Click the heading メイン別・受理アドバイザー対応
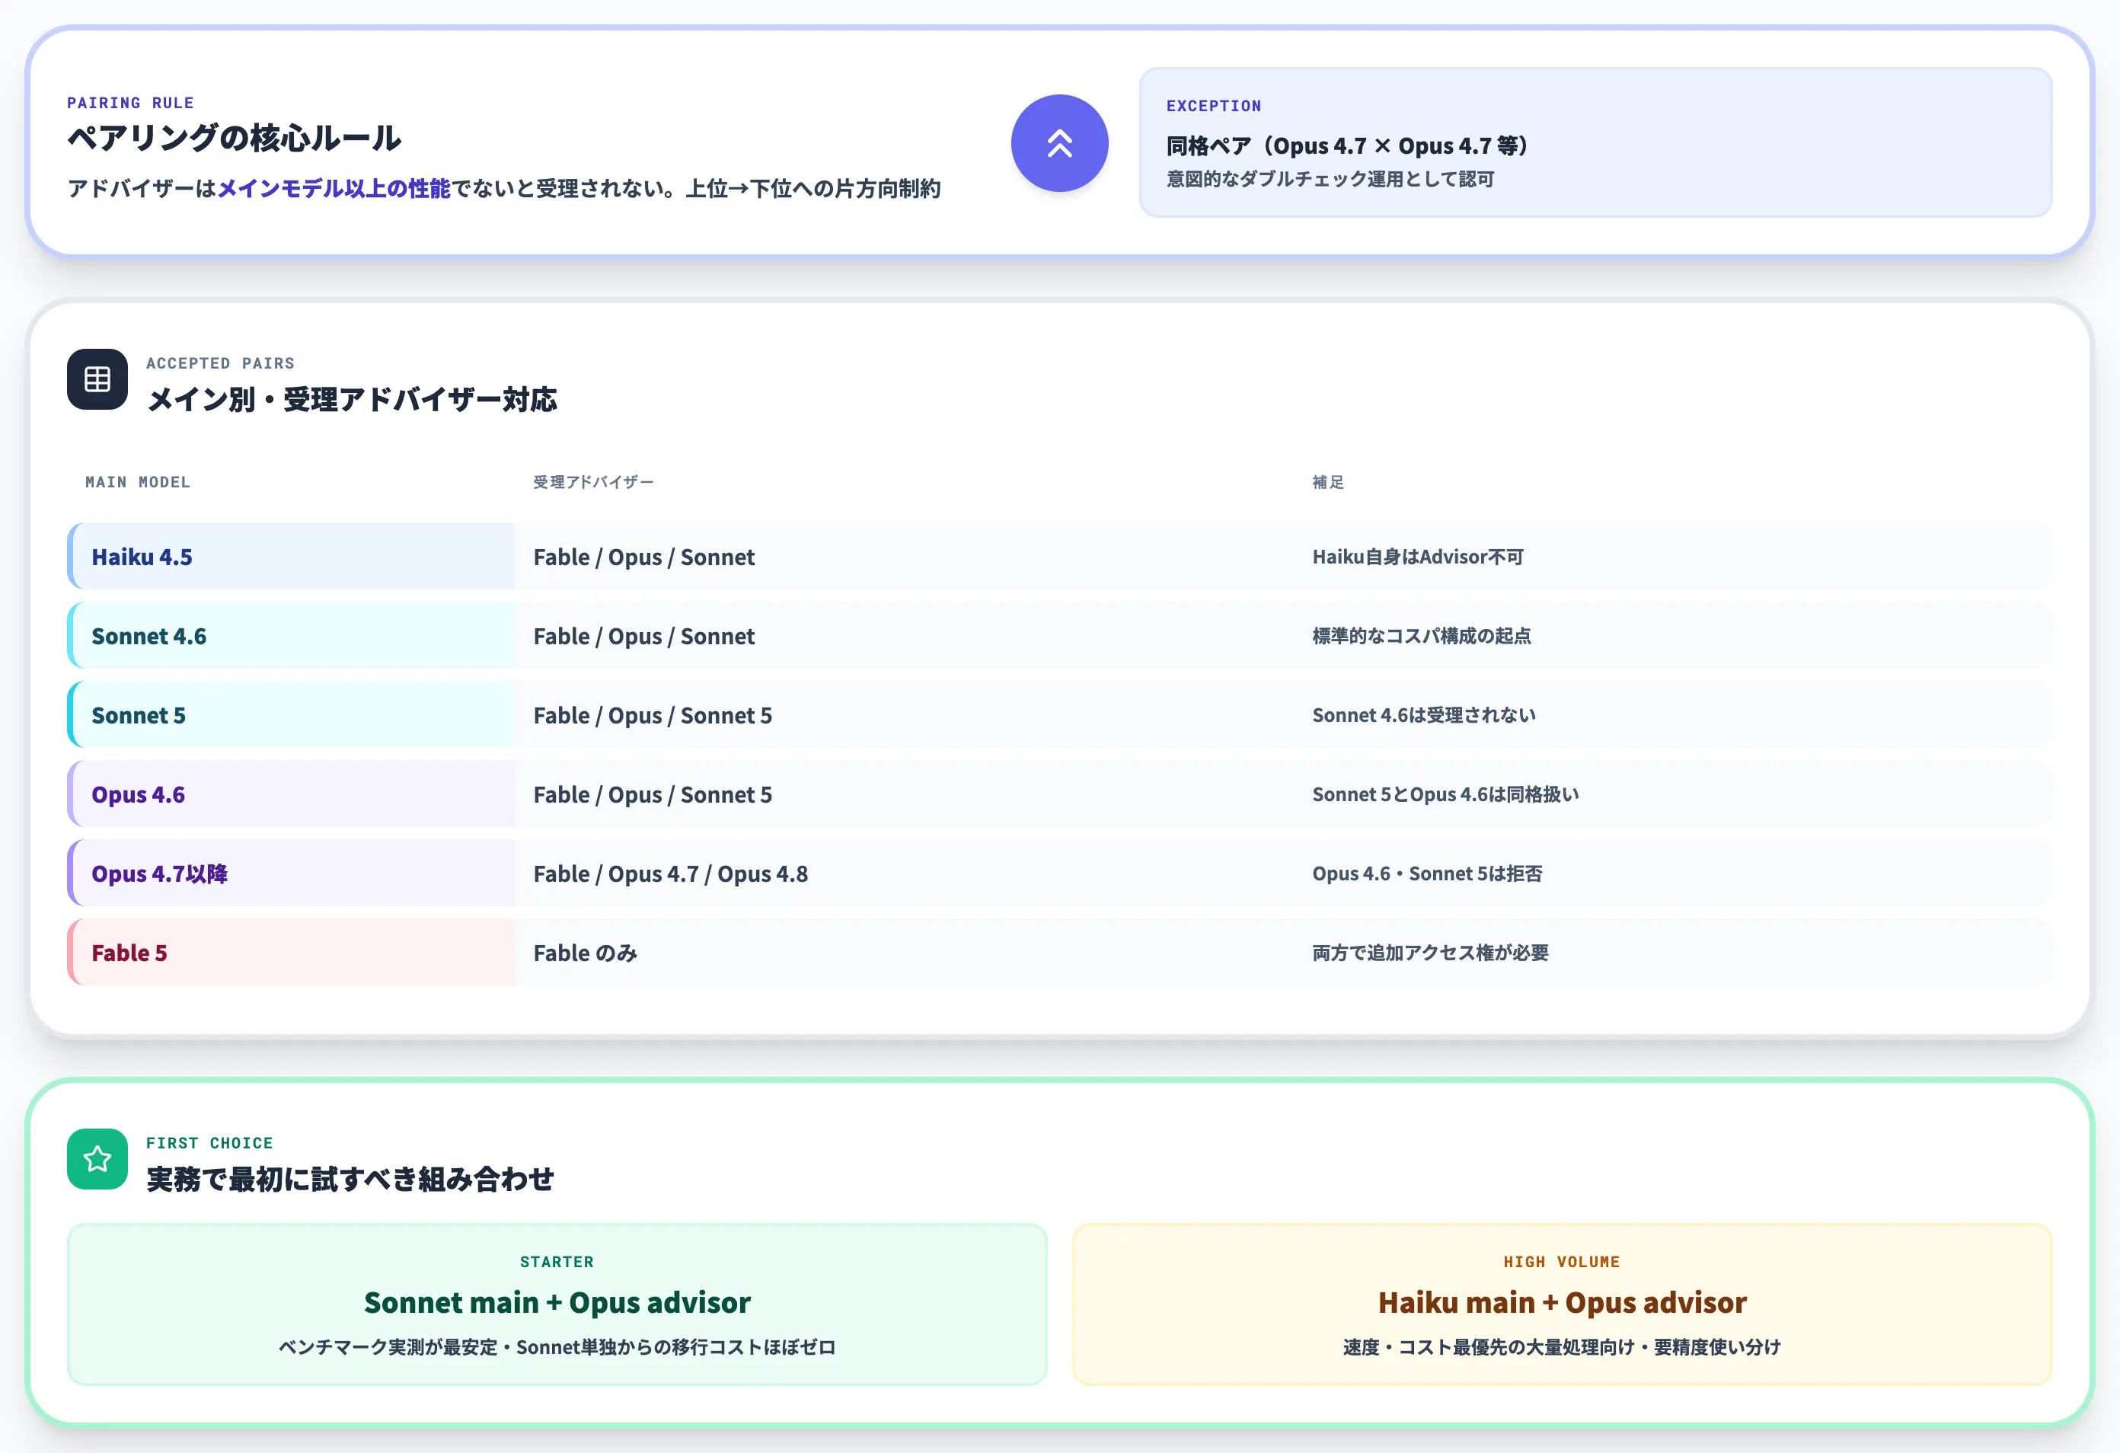 [x=351, y=400]
